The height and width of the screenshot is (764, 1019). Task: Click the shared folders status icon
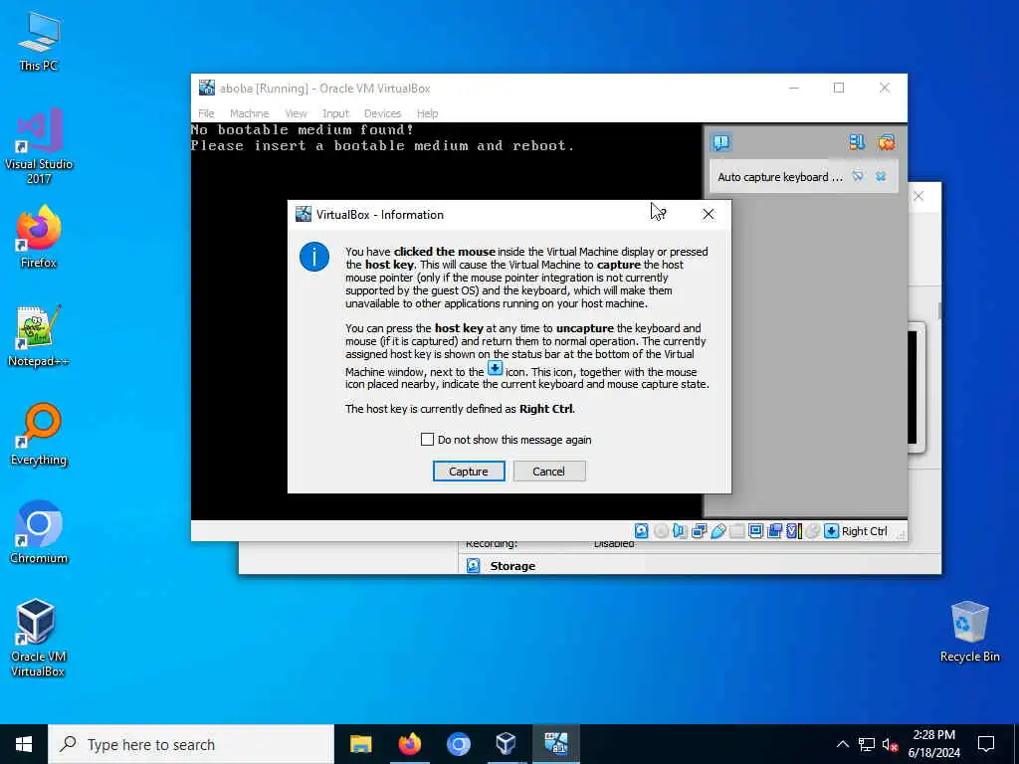(x=737, y=531)
